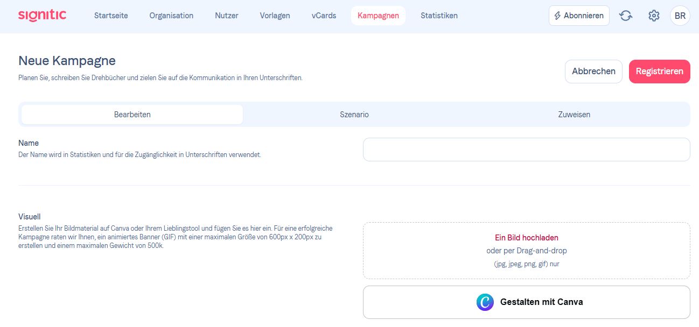Click the Registrieren button
The height and width of the screenshot is (327, 699).
click(660, 72)
